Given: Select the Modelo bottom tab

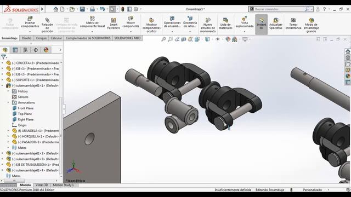Looking at the screenshot, I should [x=25, y=185].
